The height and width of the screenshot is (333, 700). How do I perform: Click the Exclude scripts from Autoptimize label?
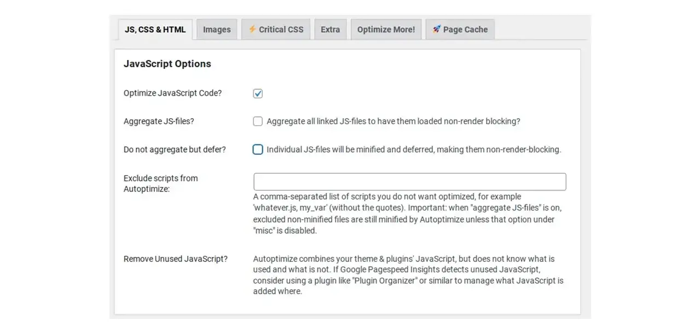(161, 184)
